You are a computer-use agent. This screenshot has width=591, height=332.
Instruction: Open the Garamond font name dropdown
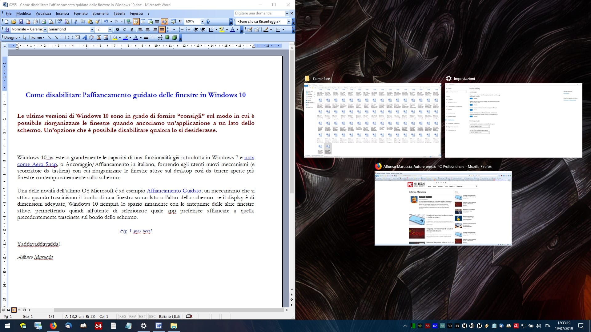pyautogui.click(x=92, y=30)
